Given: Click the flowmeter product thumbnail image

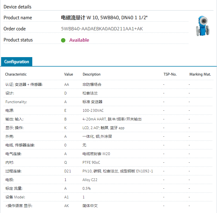Looking at the screenshot, I should 203,26.
